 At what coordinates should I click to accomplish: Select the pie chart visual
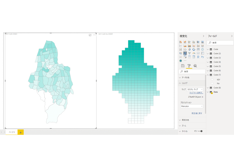coord(189,49)
